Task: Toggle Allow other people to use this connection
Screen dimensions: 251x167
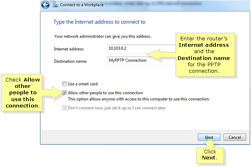Action: pyautogui.click(x=65, y=93)
